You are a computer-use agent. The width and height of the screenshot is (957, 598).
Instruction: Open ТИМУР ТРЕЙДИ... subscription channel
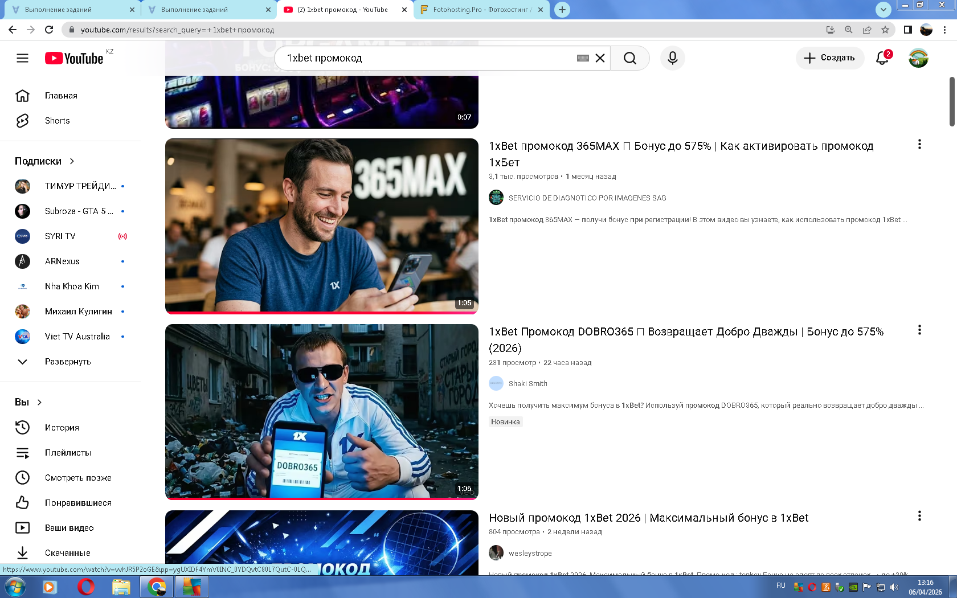pos(70,186)
